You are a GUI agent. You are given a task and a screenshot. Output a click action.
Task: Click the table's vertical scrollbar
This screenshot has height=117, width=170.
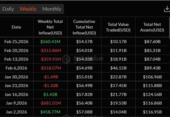tap(169, 28)
